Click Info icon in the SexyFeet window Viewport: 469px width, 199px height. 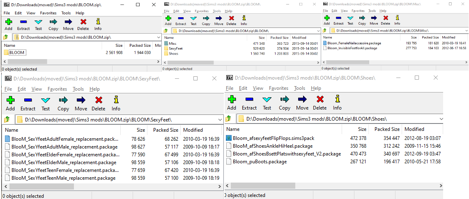pos(116,100)
